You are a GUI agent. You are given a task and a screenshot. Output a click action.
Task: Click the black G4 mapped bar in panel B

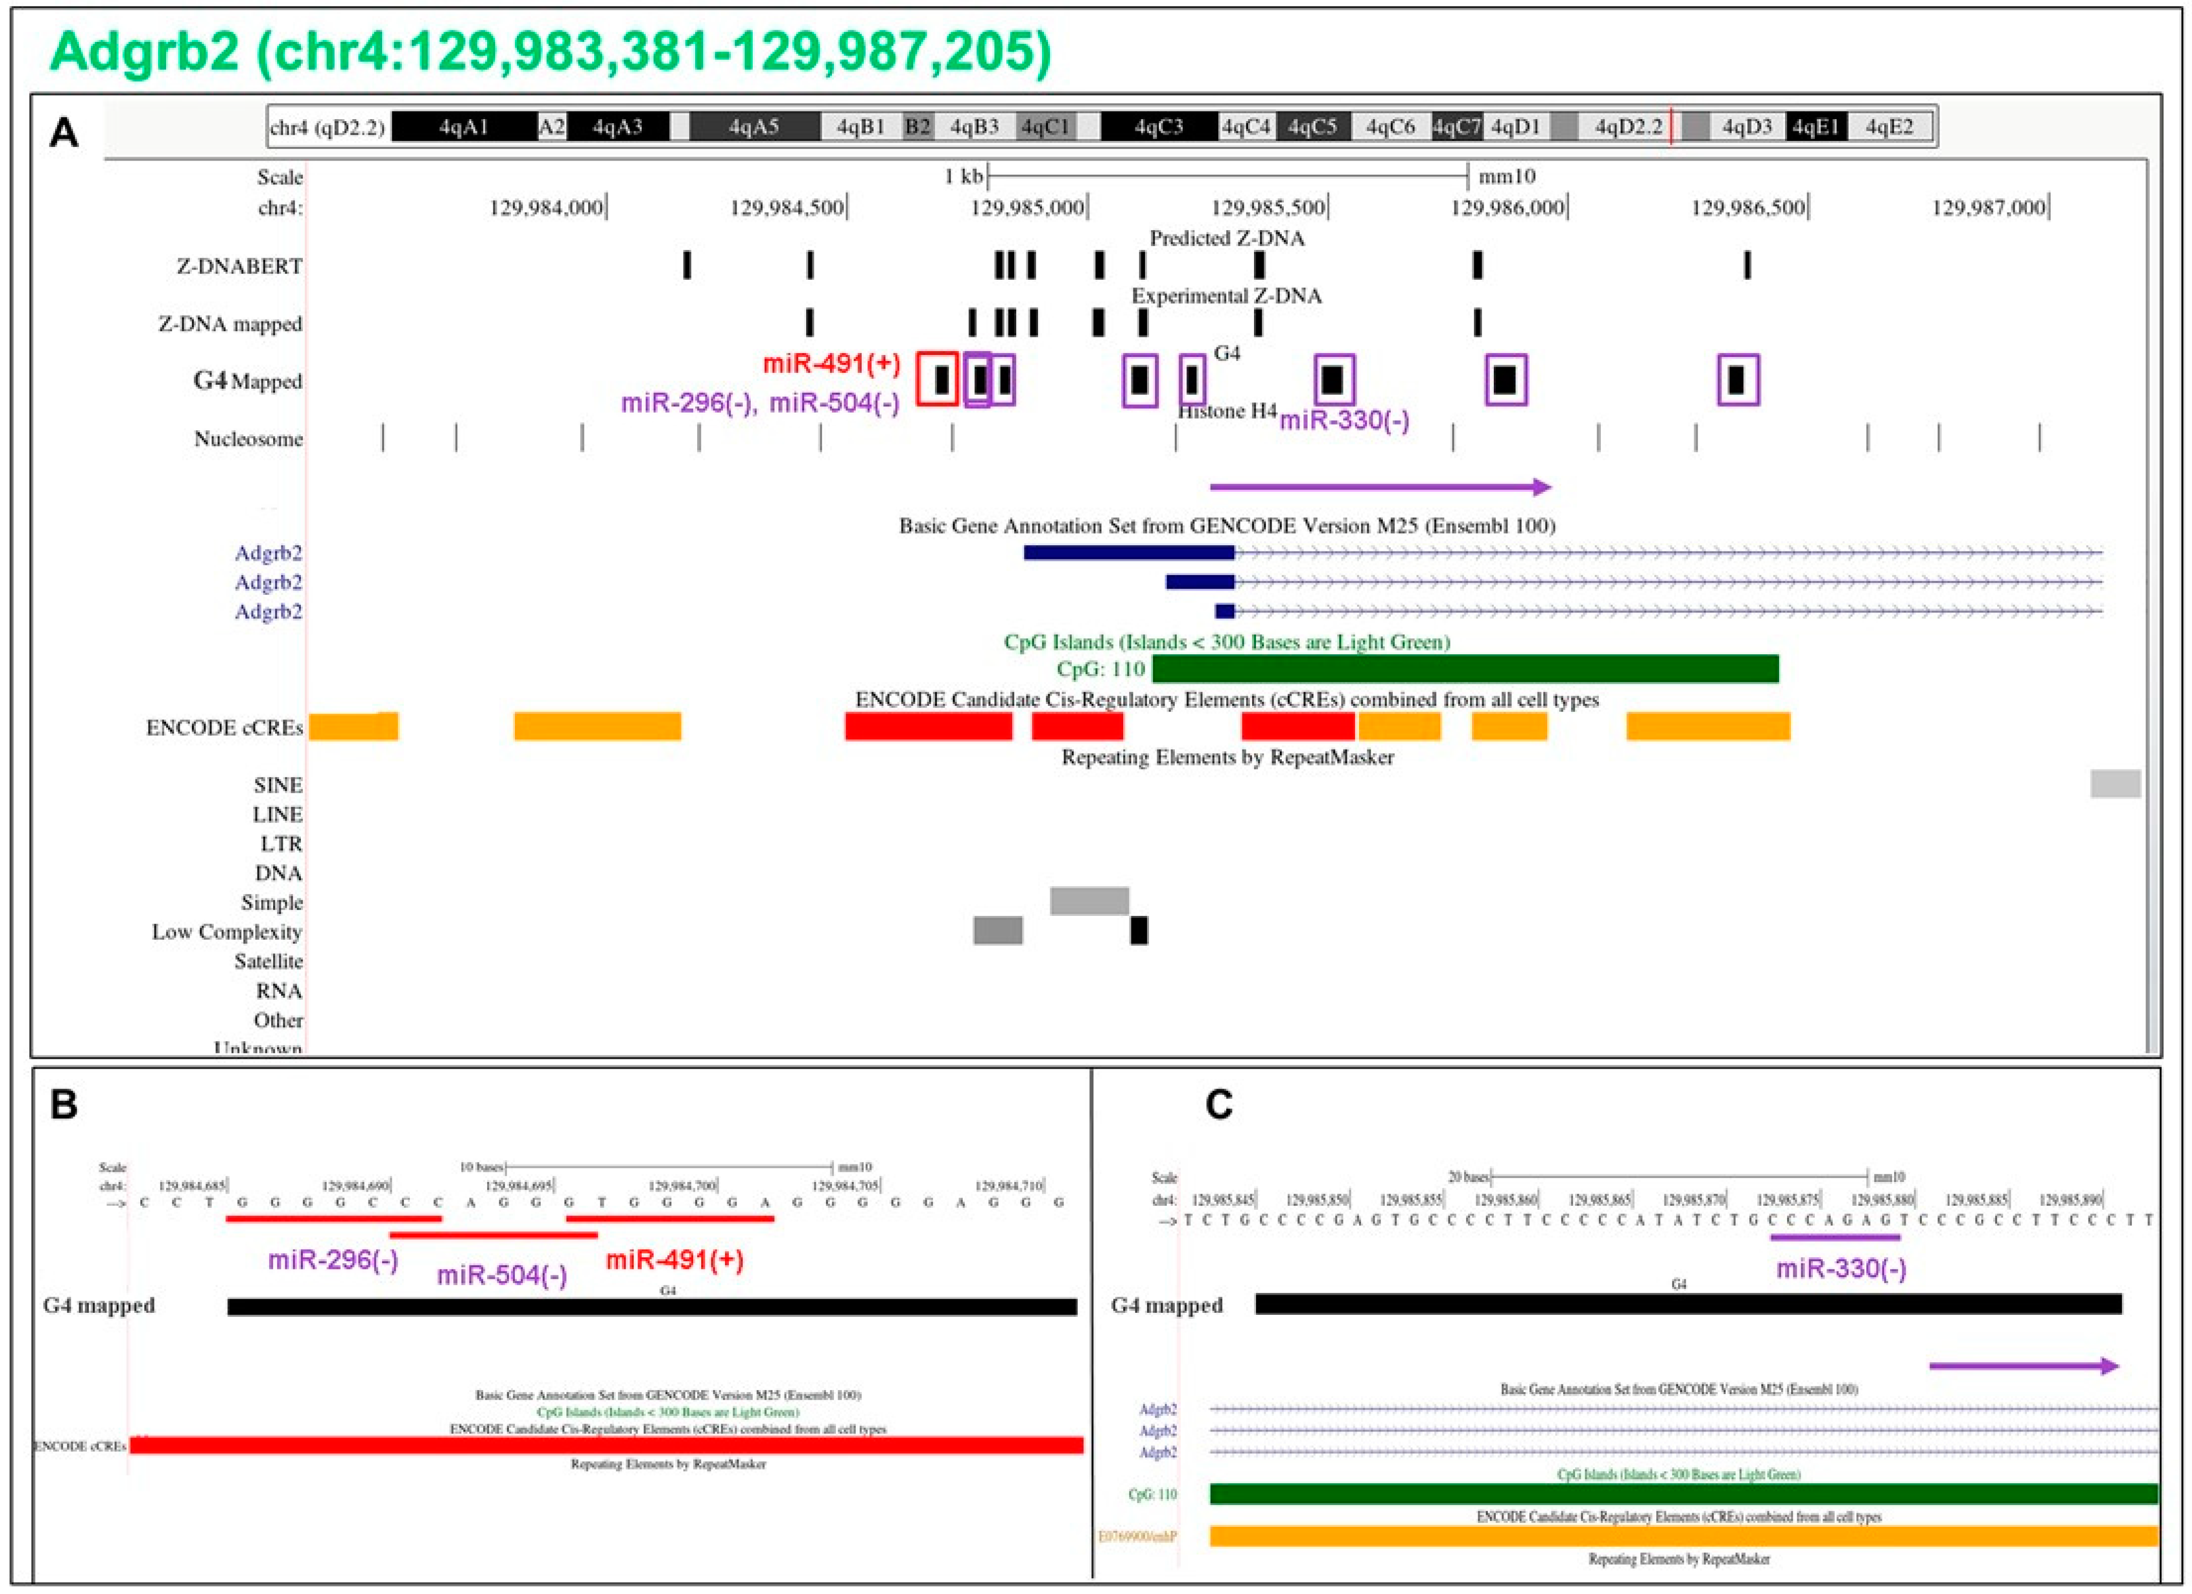point(651,1307)
